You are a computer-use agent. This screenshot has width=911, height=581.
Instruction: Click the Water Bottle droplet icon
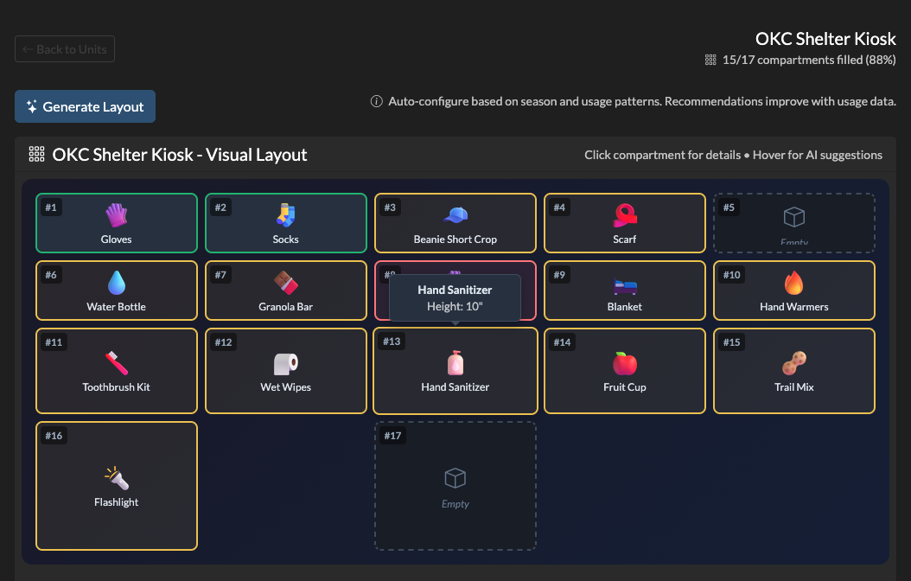point(117,283)
